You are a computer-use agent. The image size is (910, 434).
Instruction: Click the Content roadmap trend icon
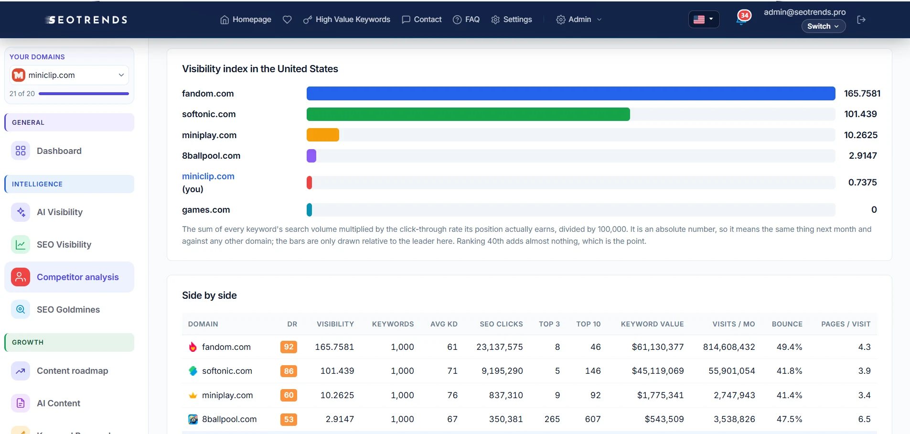(21, 370)
